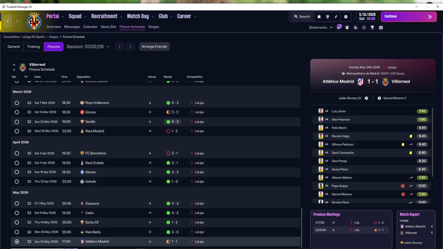Click the red injury icon for Pape Guèye
443x249 pixels.
403,186
